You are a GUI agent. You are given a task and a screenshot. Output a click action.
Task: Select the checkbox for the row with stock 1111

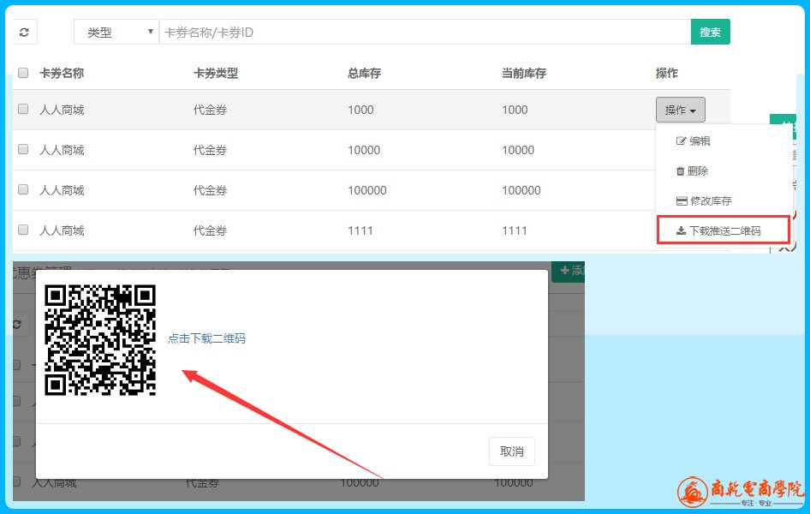23,230
